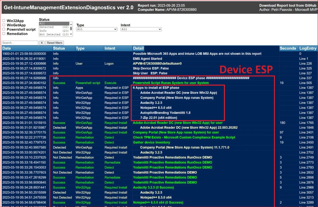Click 'Skip User ESP: False' entry
318x207 pixels.
(150, 73)
